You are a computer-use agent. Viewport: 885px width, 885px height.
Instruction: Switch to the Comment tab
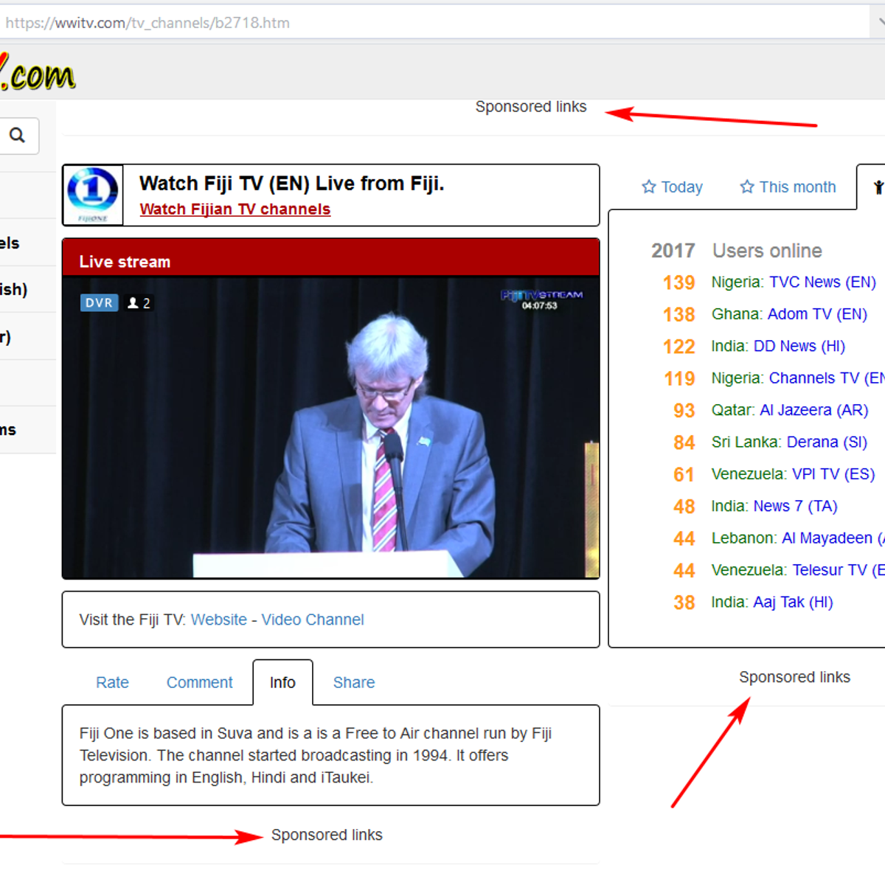point(199,683)
